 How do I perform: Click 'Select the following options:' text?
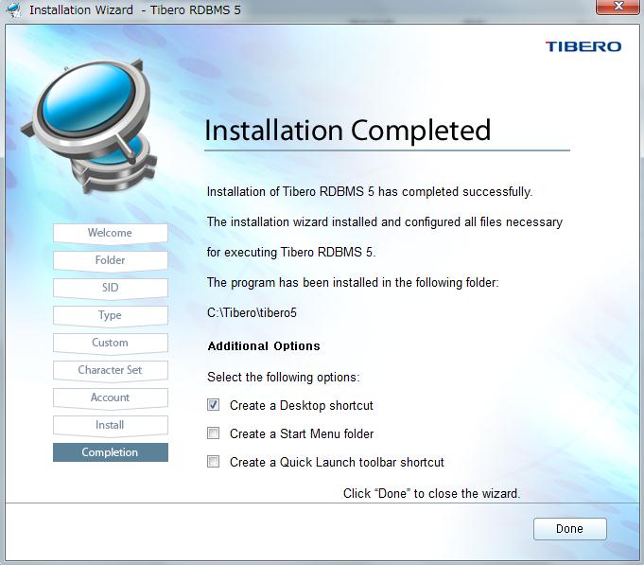[x=284, y=378]
